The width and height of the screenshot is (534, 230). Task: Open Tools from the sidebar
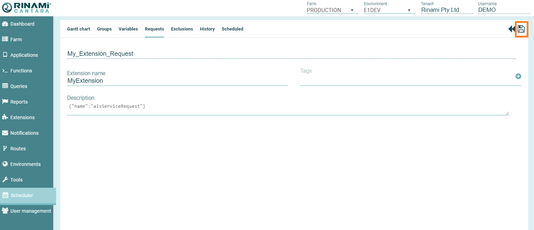[16, 180]
